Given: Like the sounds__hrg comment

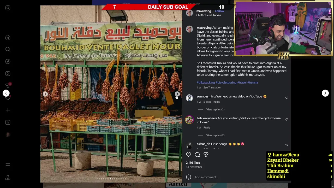Looking at the screenshot, I should point(287,98).
